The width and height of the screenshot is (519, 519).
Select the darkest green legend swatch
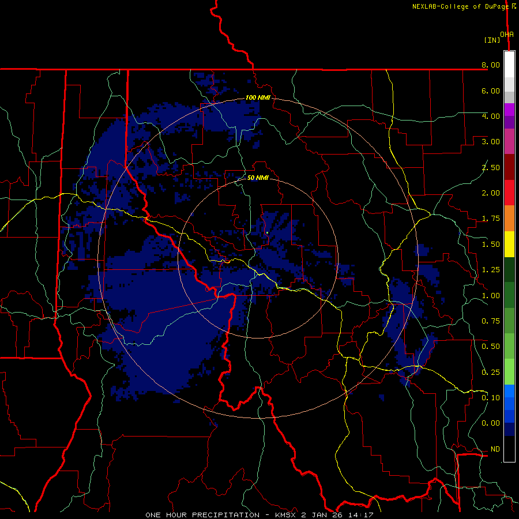click(x=509, y=270)
